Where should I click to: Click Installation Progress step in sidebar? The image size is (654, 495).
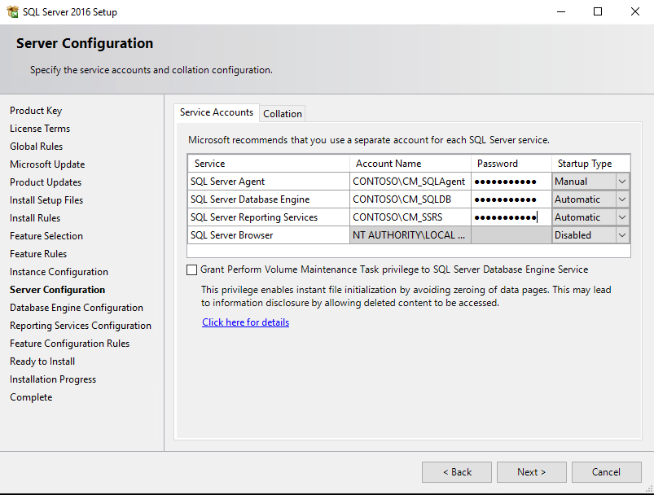pyautogui.click(x=53, y=379)
